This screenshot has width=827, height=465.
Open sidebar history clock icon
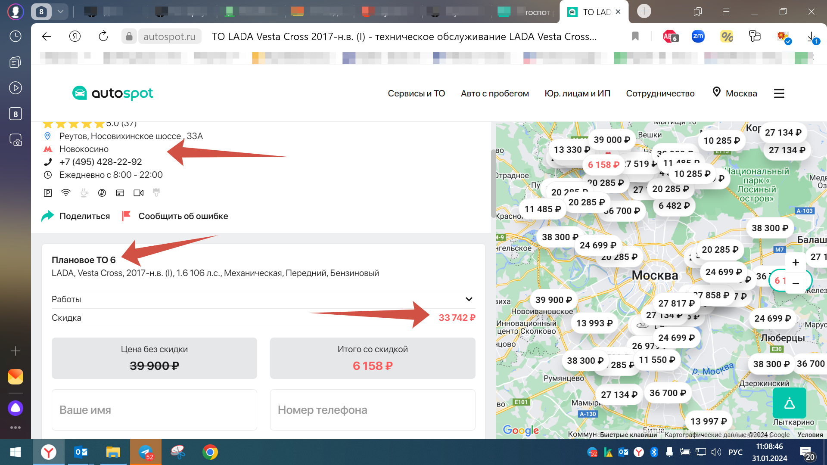16,36
